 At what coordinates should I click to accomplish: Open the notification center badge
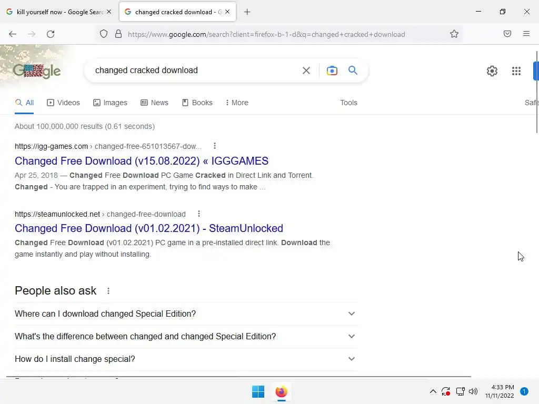524,391
